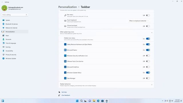Toggle the Pen menu switch
The width and height of the screenshot is (183, 103).
click(148, 15)
